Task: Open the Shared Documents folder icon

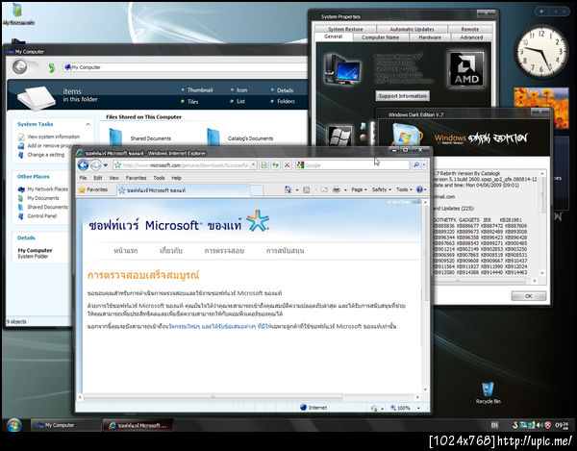Action: tap(115, 138)
